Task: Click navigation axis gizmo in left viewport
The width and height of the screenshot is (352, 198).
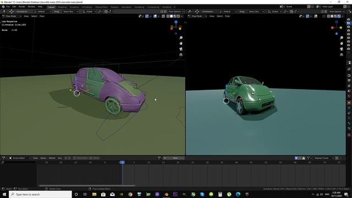Action: [176, 28]
